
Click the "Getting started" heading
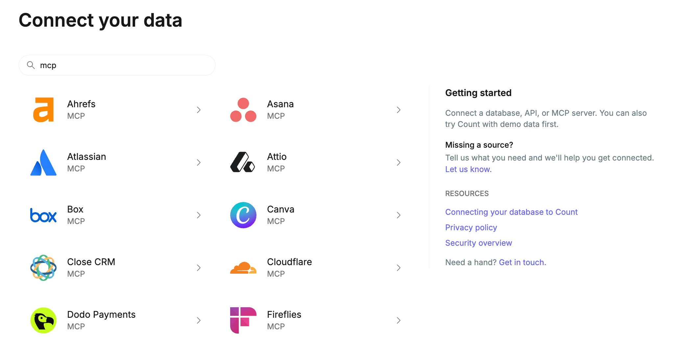click(x=478, y=93)
